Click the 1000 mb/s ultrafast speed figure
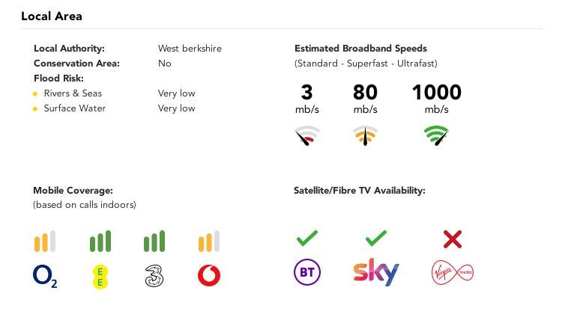This screenshot has width=565, height=335. (x=436, y=93)
